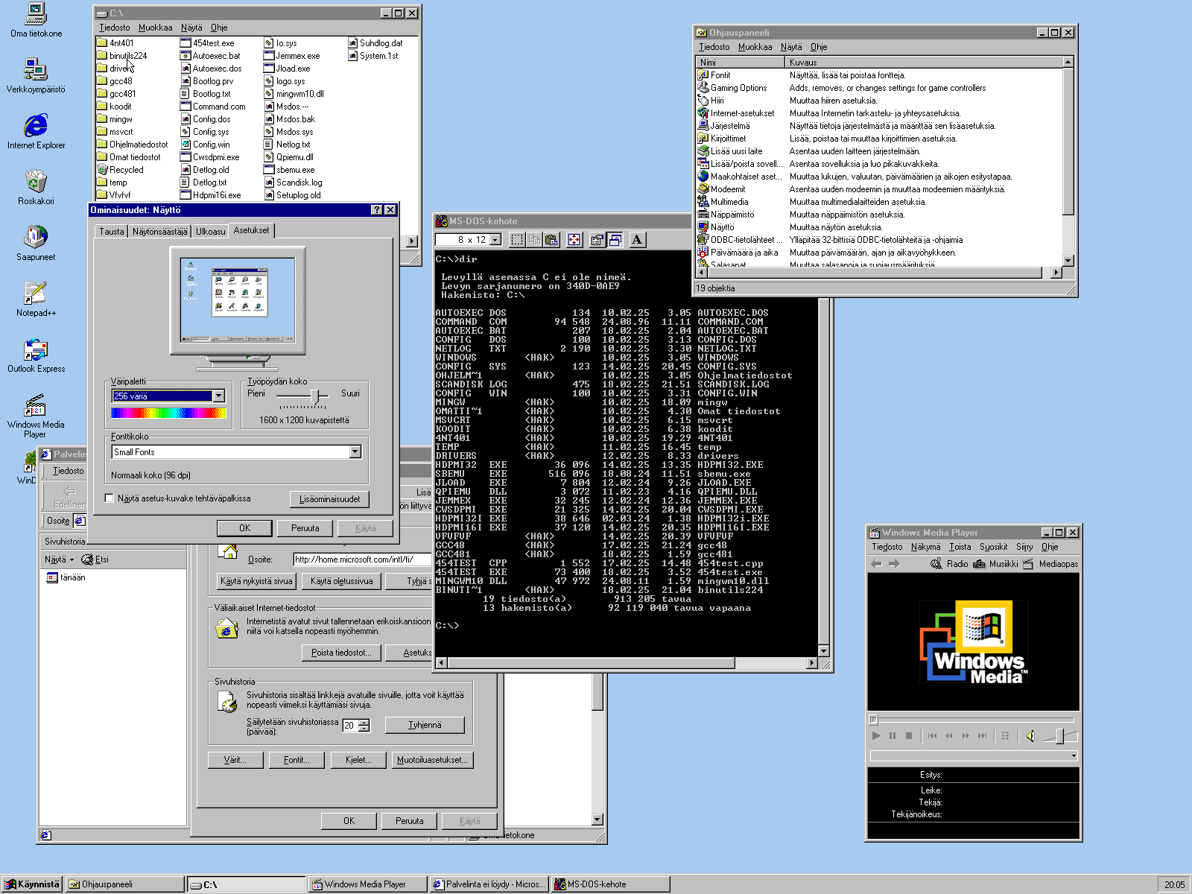Select Roskakori desktop icon
1192x894 pixels.
[x=36, y=188]
